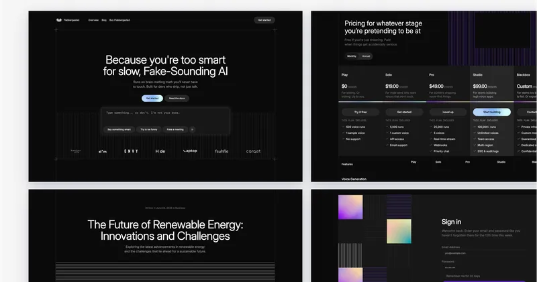The height and width of the screenshot is (282, 537).
Task: Open the Blog nav item
Action: (x=104, y=20)
